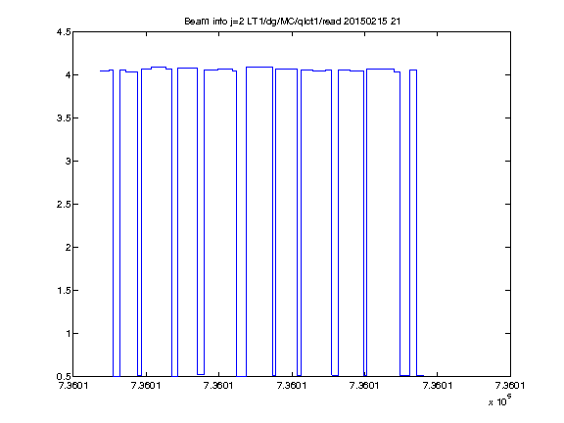
Task: Select the y-axis tick label 0.5
Action: [64, 376]
